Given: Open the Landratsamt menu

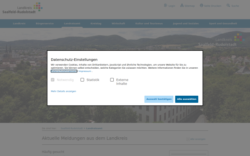Looking at the screenshot, I should 72,23.
